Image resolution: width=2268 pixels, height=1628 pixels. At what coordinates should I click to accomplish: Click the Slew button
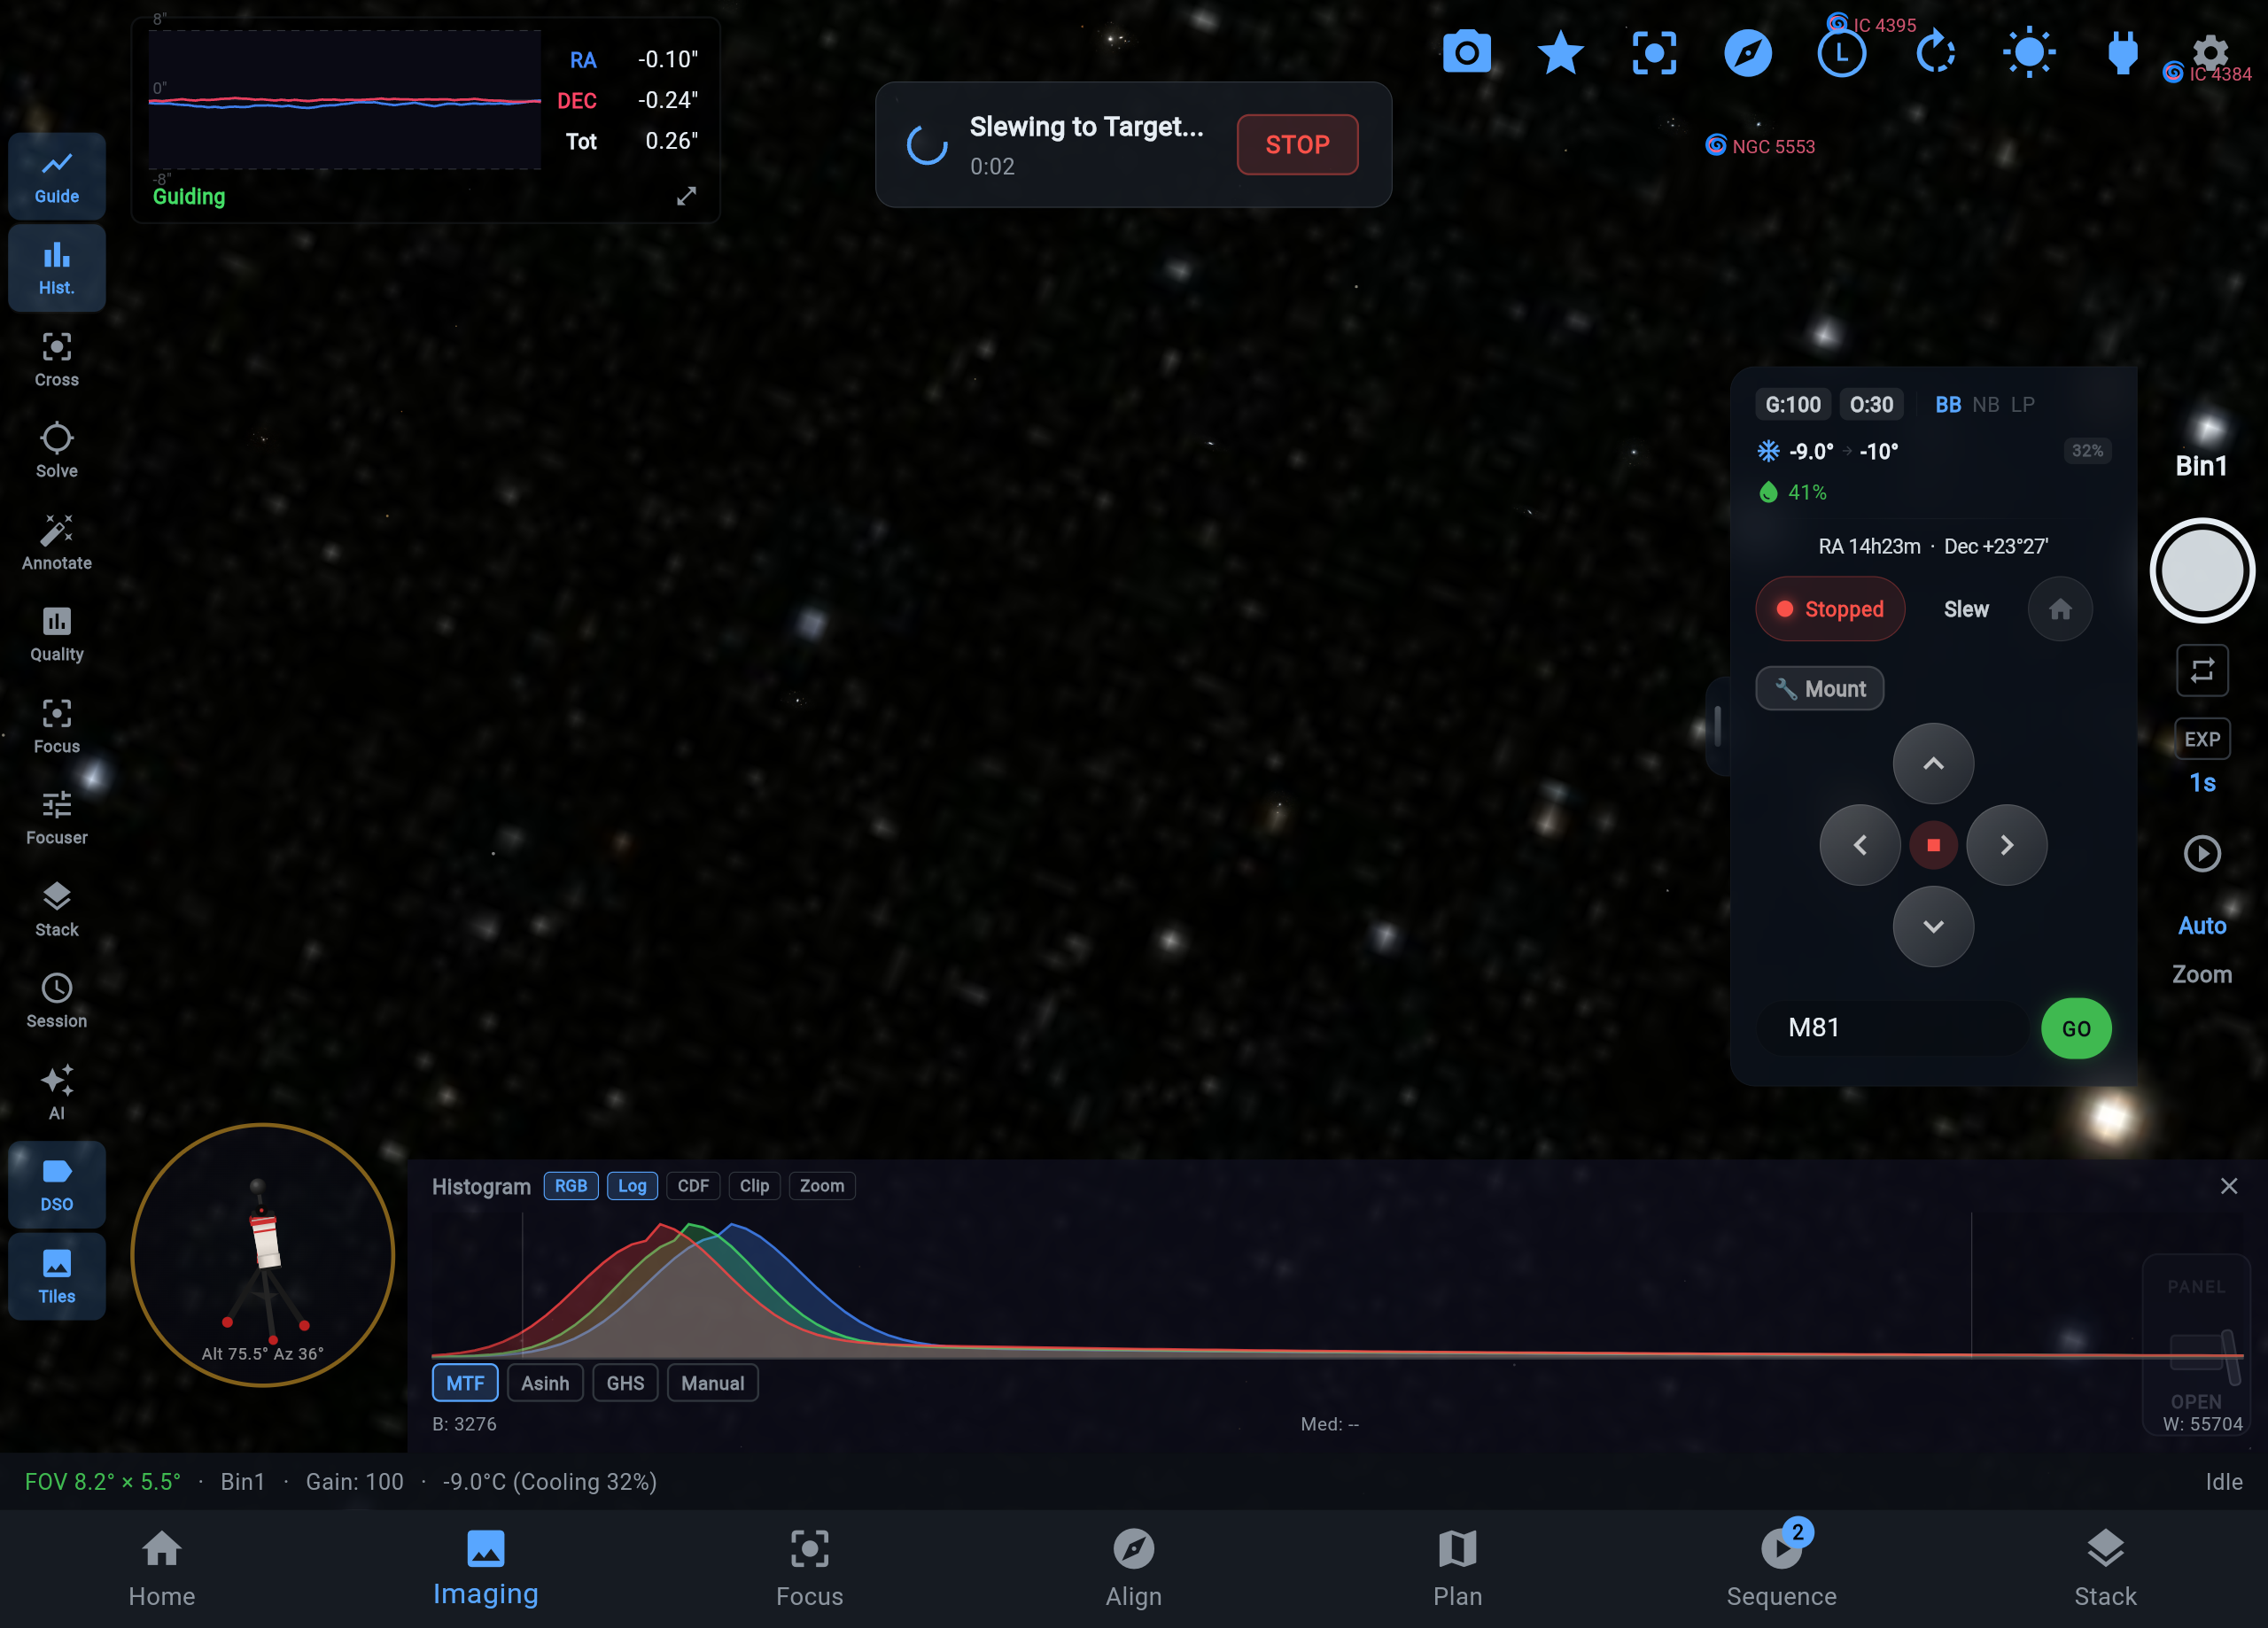[1966, 609]
